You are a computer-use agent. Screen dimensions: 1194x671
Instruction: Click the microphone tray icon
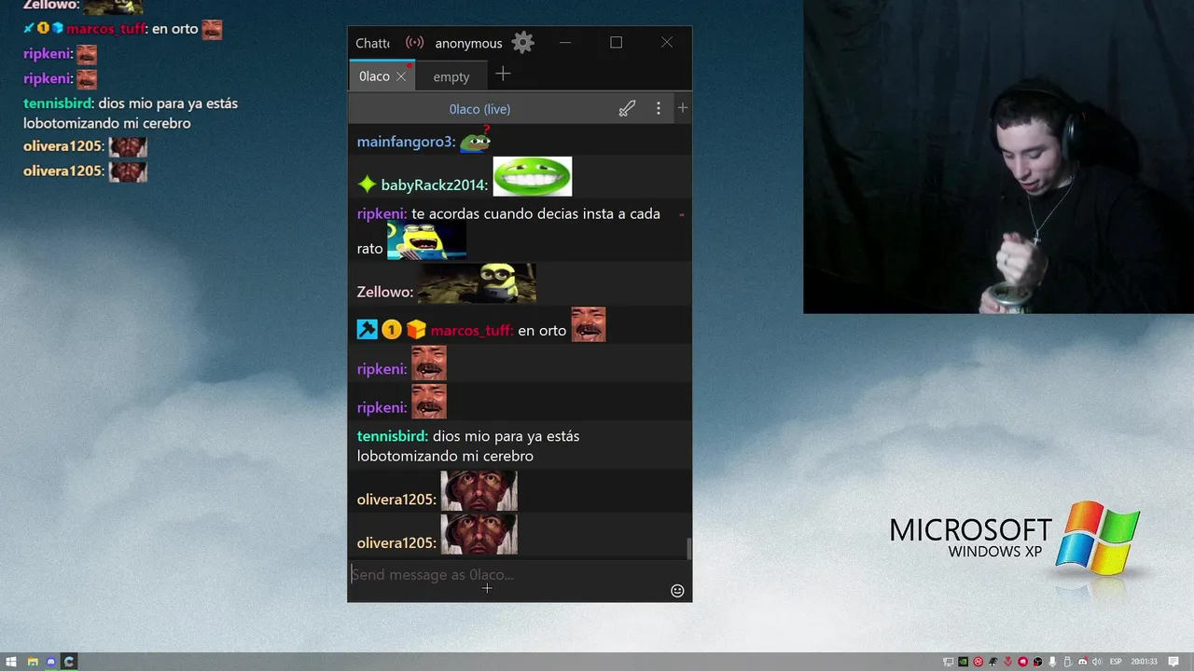1052,662
